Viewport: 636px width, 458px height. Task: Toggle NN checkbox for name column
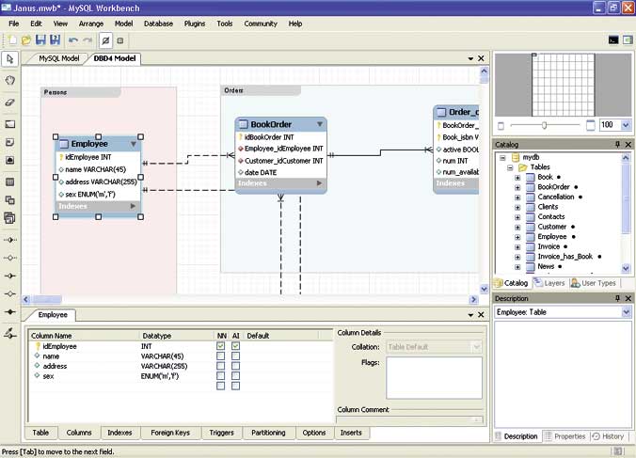coord(221,356)
